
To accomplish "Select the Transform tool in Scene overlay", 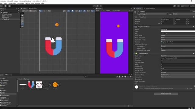I will pos(22,26).
